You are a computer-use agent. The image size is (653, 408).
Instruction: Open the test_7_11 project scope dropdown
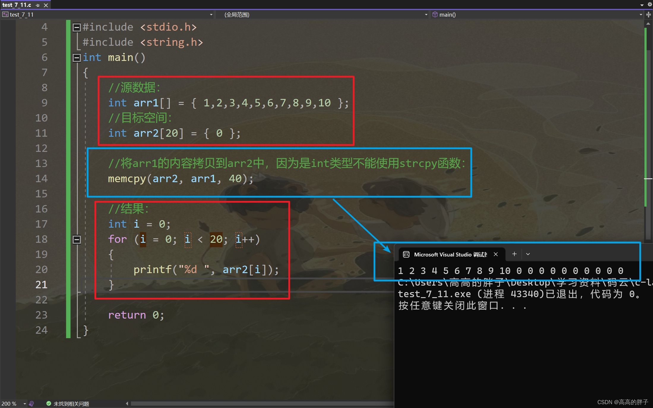coord(211,15)
